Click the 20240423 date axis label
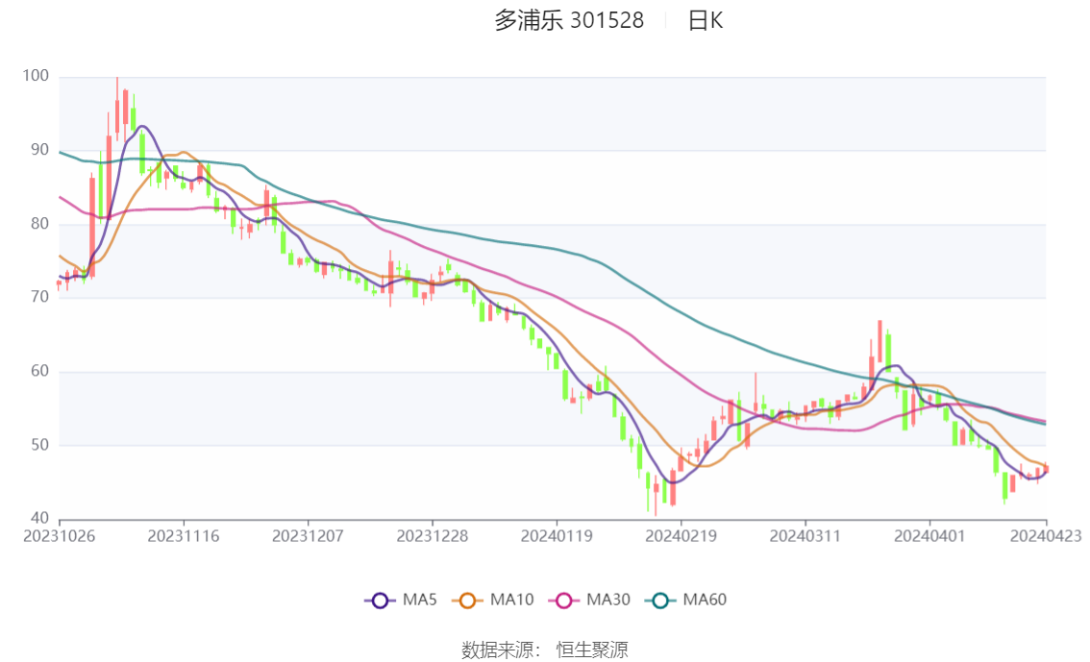 coord(1046,536)
